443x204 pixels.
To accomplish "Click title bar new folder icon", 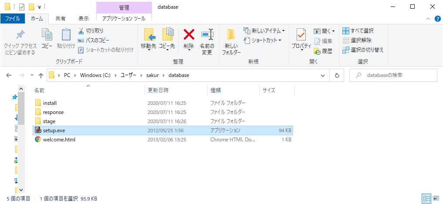I will pyautogui.click(x=31, y=7).
